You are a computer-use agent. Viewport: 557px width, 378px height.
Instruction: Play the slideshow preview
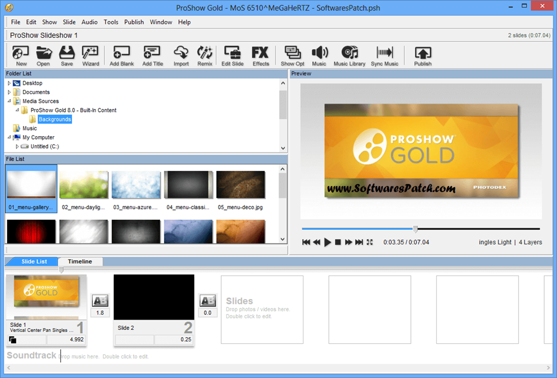click(x=327, y=242)
